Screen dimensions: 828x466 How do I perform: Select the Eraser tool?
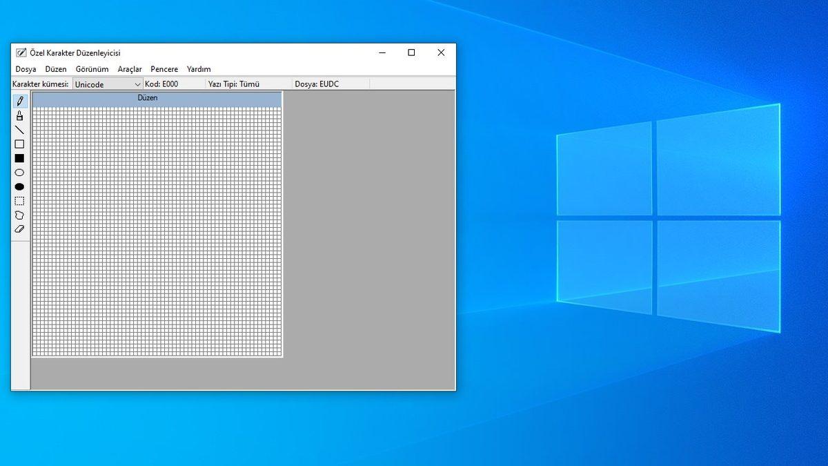click(19, 229)
